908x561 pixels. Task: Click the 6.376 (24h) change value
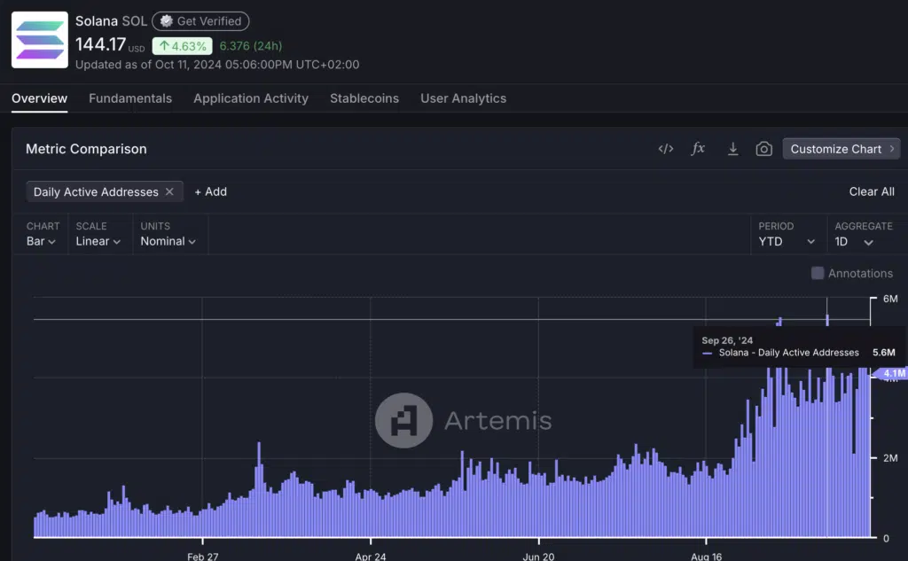pos(251,46)
